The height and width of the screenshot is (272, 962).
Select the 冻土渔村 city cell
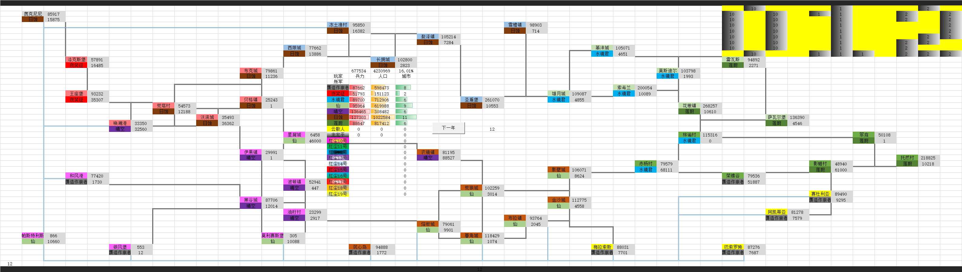click(x=338, y=25)
